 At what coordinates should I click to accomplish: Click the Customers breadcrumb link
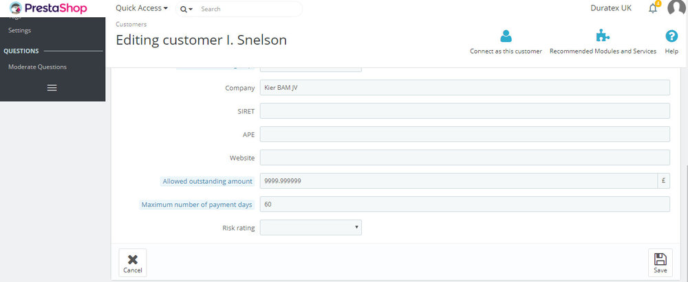pos(131,25)
